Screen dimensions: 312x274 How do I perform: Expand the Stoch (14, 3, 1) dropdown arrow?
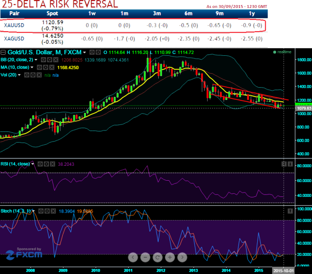[x=33, y=211]
